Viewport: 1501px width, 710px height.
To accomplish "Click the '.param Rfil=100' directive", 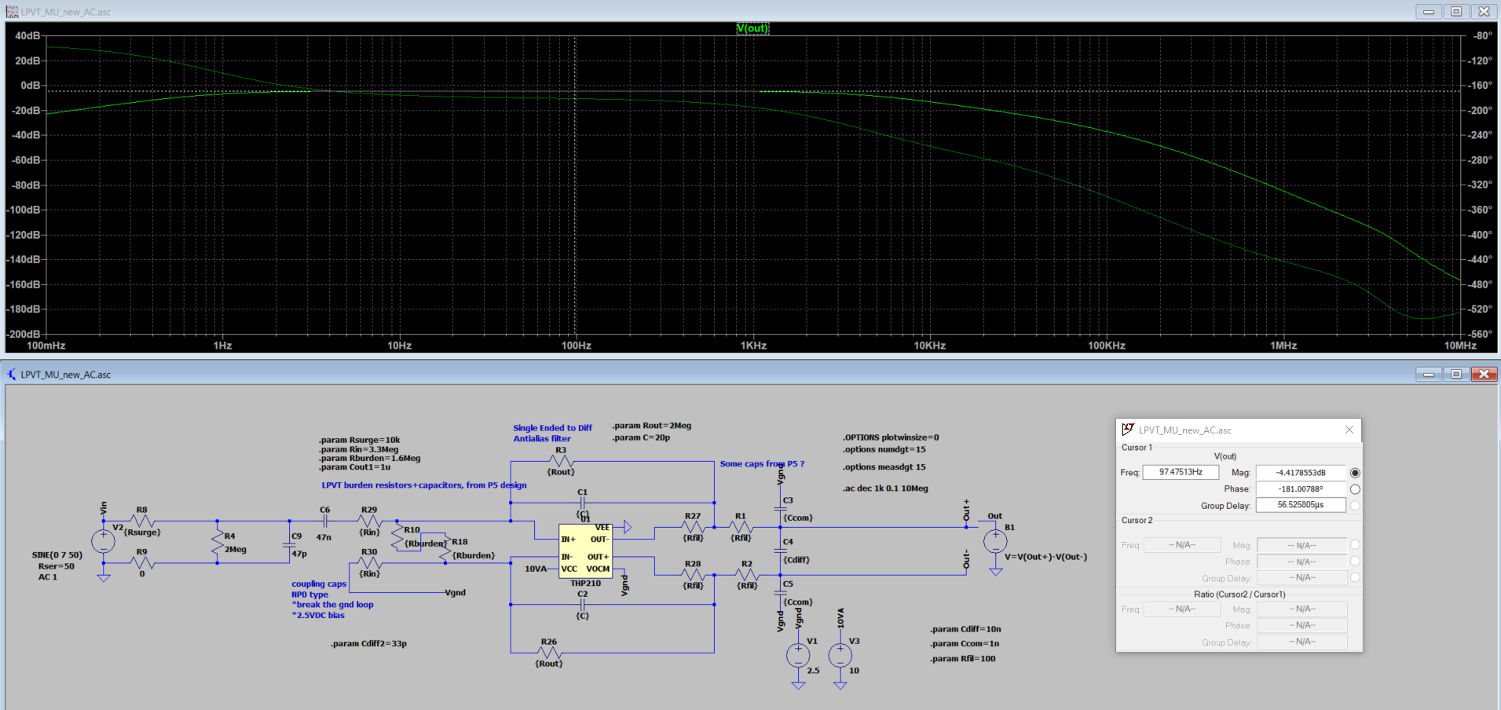I will point(963,658).
